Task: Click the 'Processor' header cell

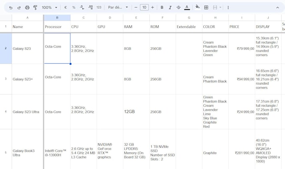Action: (x=57, y=27)
